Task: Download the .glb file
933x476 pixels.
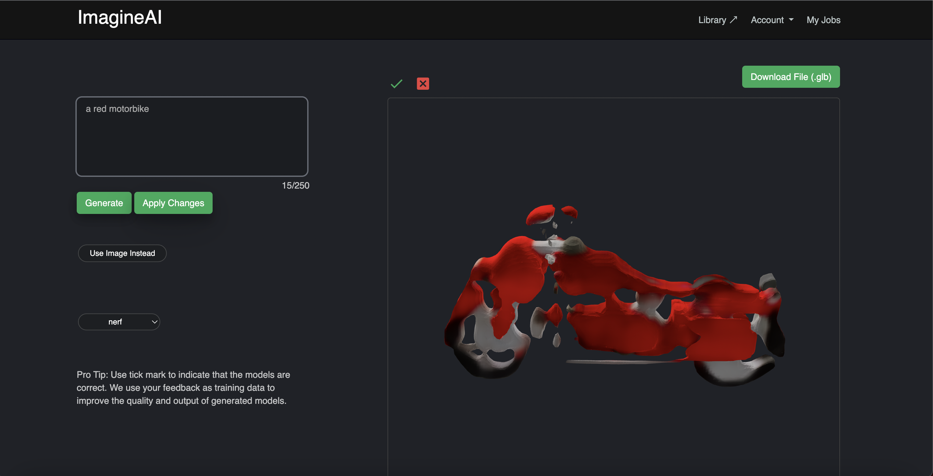Action: click(791, 77)
